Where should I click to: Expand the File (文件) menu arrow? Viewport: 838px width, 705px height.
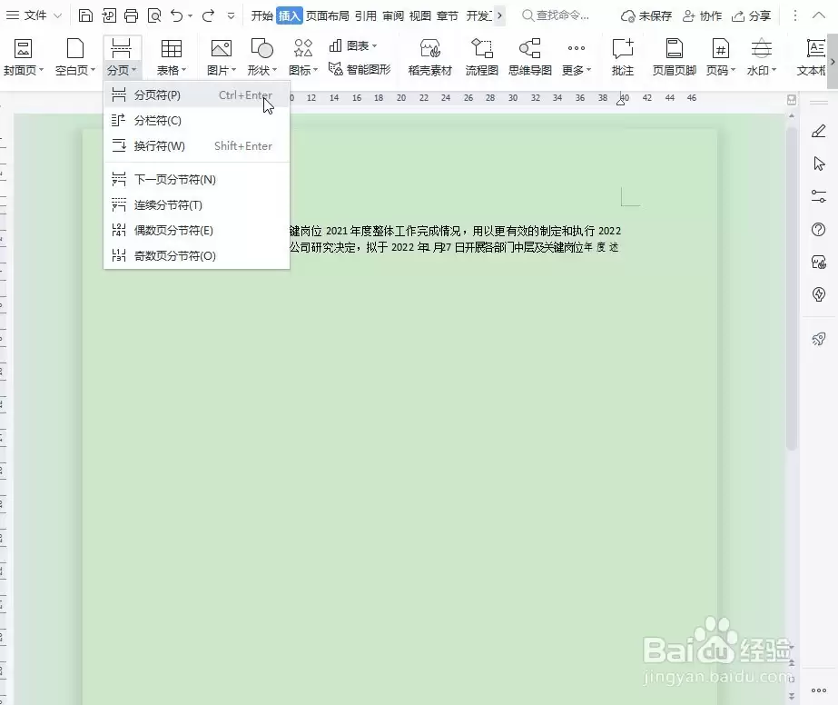pyautogui.click(x=58, y=16)
